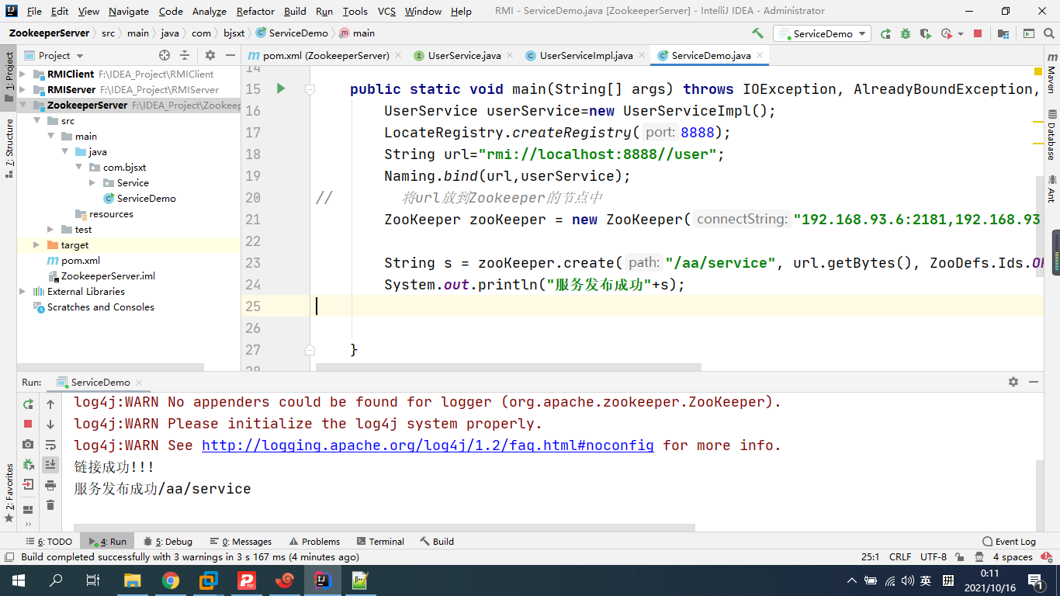This screenshot has width=1060, height=596.
Task: Rerun ServiceDemo from the top toolbar
Action: pyautogui.click(x=886, y=33)
